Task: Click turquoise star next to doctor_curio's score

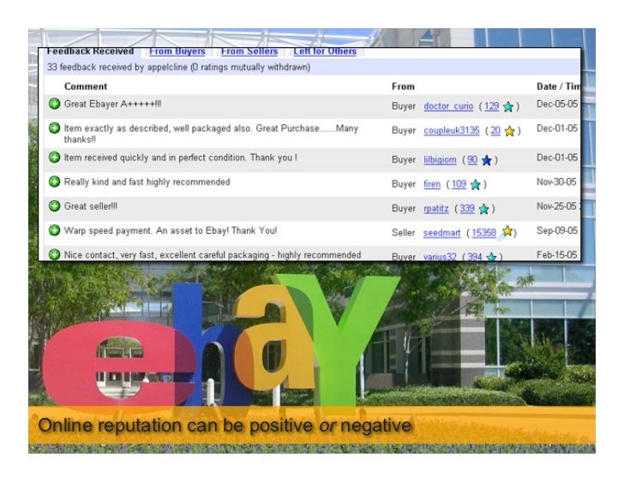Action: 508,106
